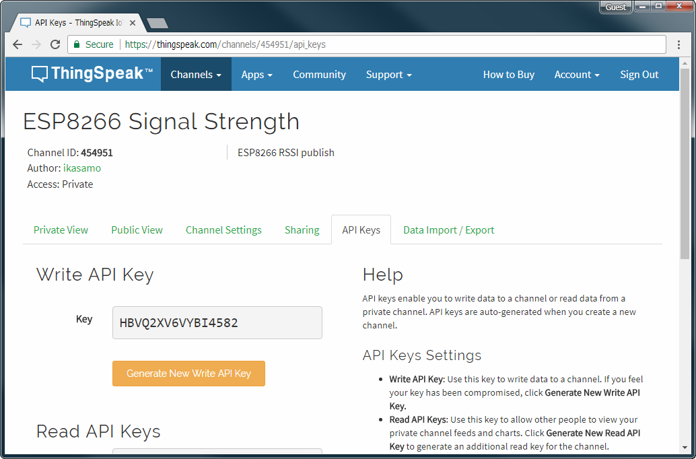Viewport: 696px width, 459px height.
Task: Click the ESP8266 Signal Strength heading
Action: (161, 121)
